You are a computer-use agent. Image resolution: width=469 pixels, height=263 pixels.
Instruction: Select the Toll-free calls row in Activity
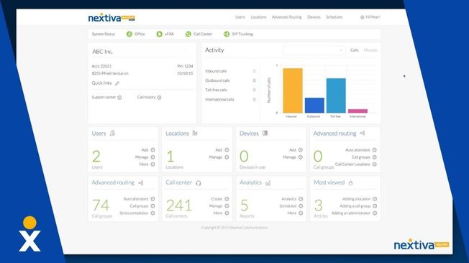[230, 90]
